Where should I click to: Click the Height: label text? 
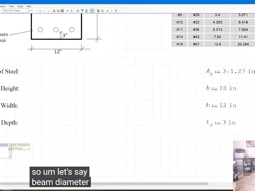coord(10,89)
